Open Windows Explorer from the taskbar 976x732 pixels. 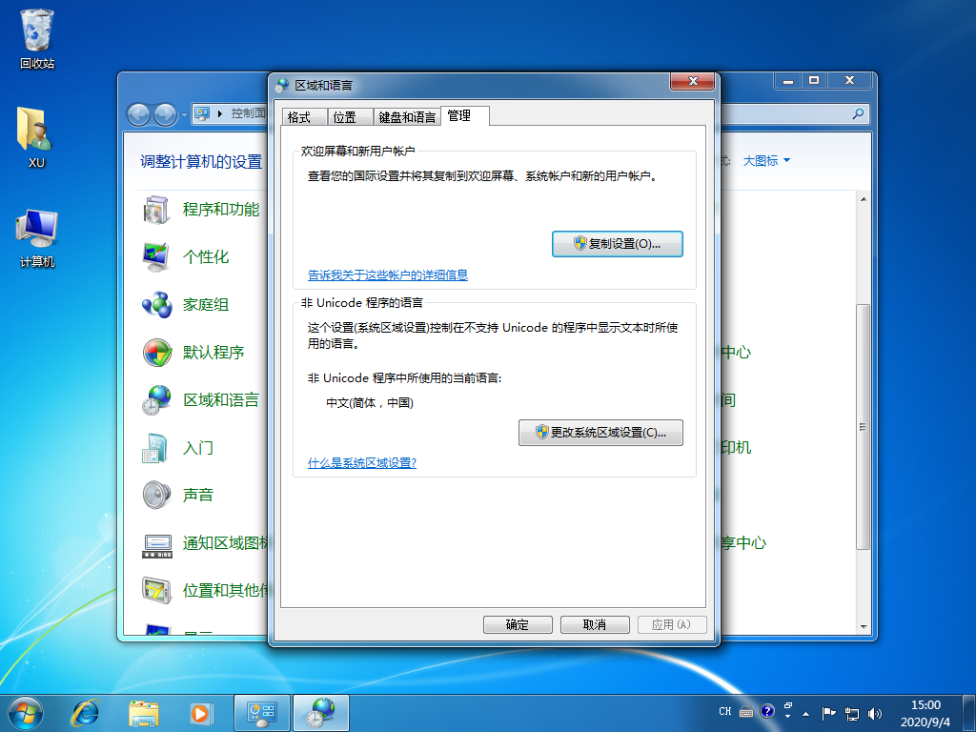pyautogui.click(x=144, y=713)
